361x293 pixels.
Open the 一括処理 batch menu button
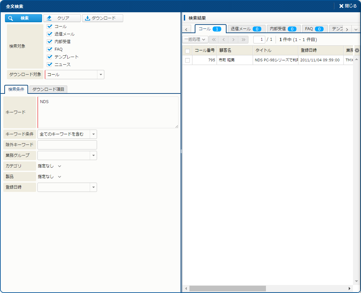195,39
